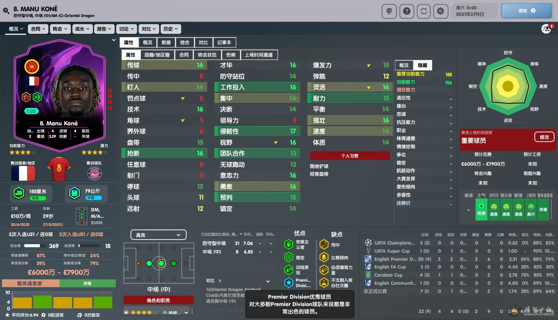
Task: Open the 概况 dropdown menu
Action: 16,29
